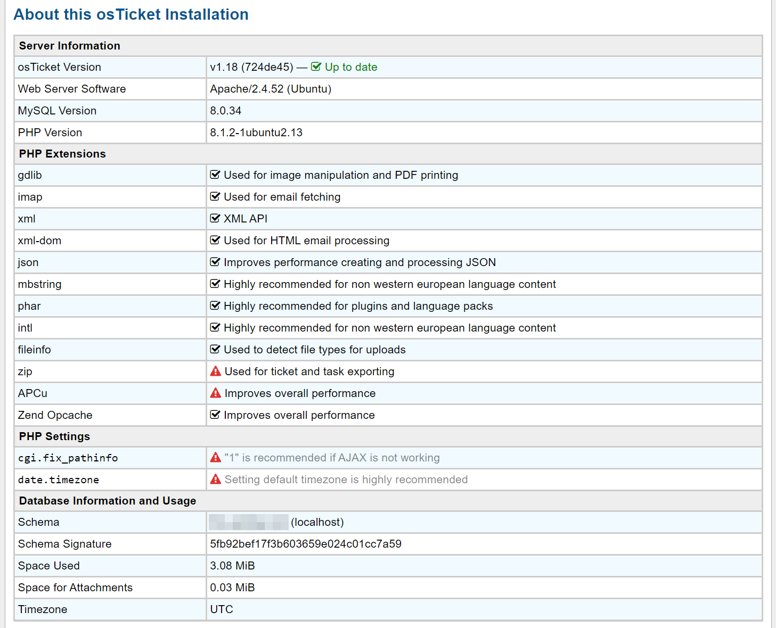The width and height of the screenshot is (776, 628).
Task: Click the json extension check icon
Action: click(215, 262)
